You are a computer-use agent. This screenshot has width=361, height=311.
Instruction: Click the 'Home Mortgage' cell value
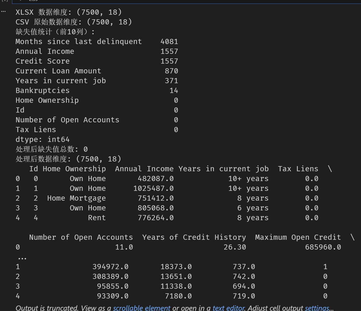77,198
